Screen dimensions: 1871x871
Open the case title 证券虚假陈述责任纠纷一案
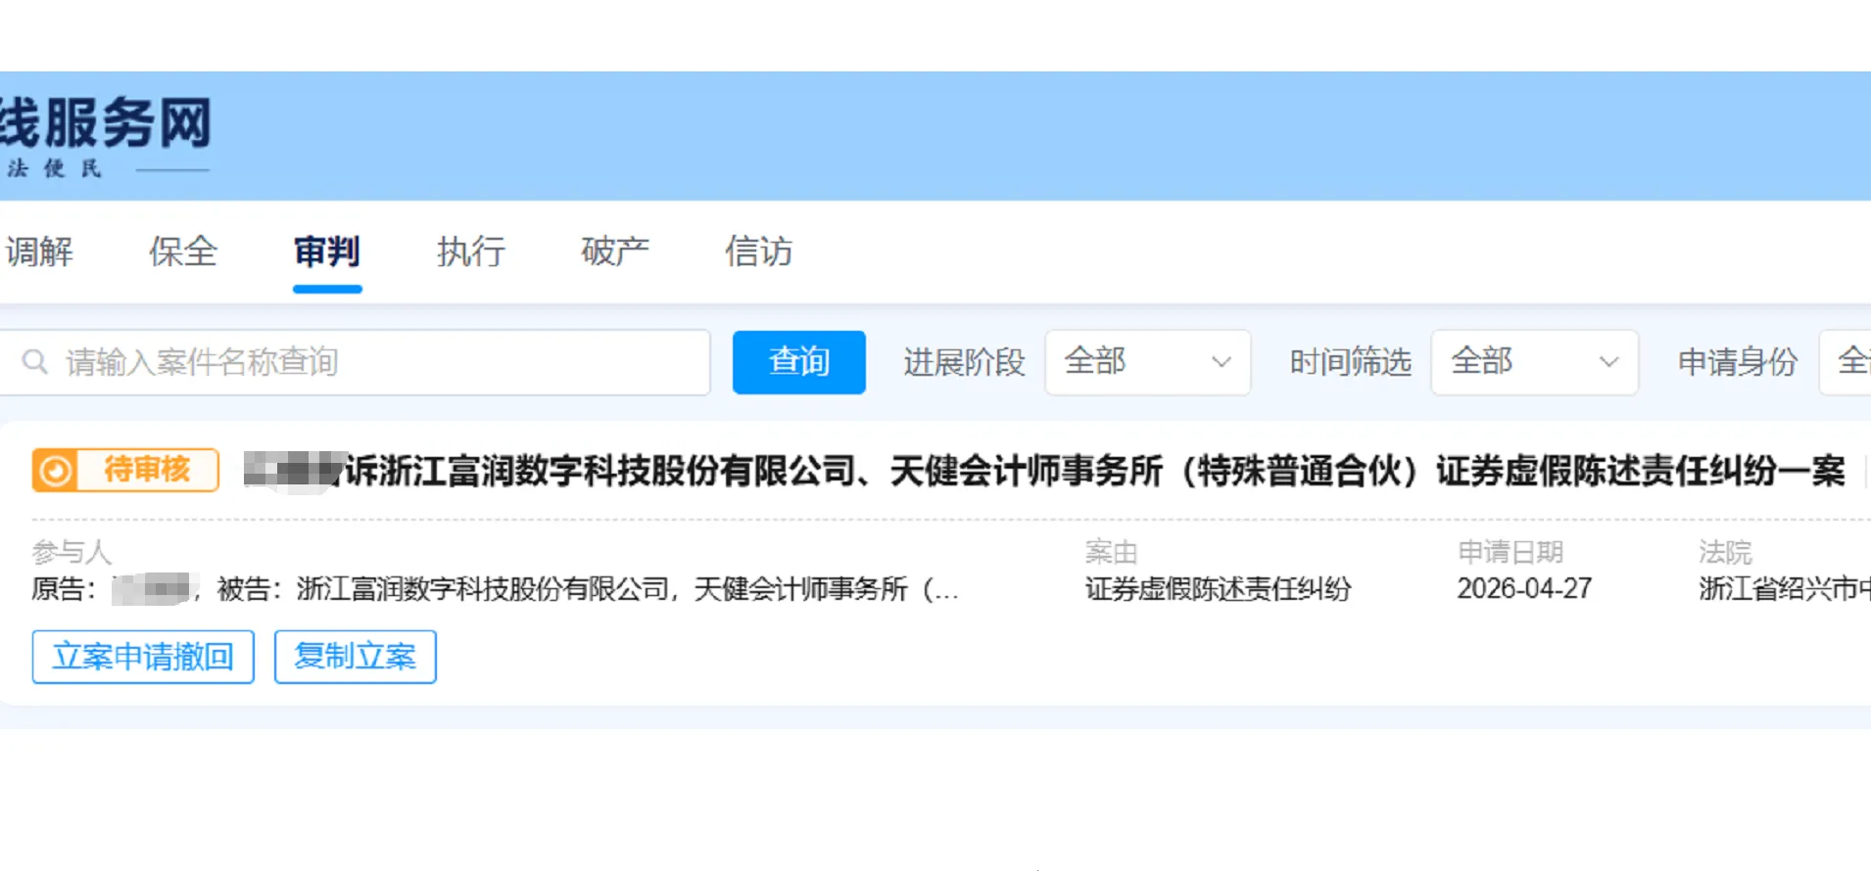click(x=1045, y=471)
